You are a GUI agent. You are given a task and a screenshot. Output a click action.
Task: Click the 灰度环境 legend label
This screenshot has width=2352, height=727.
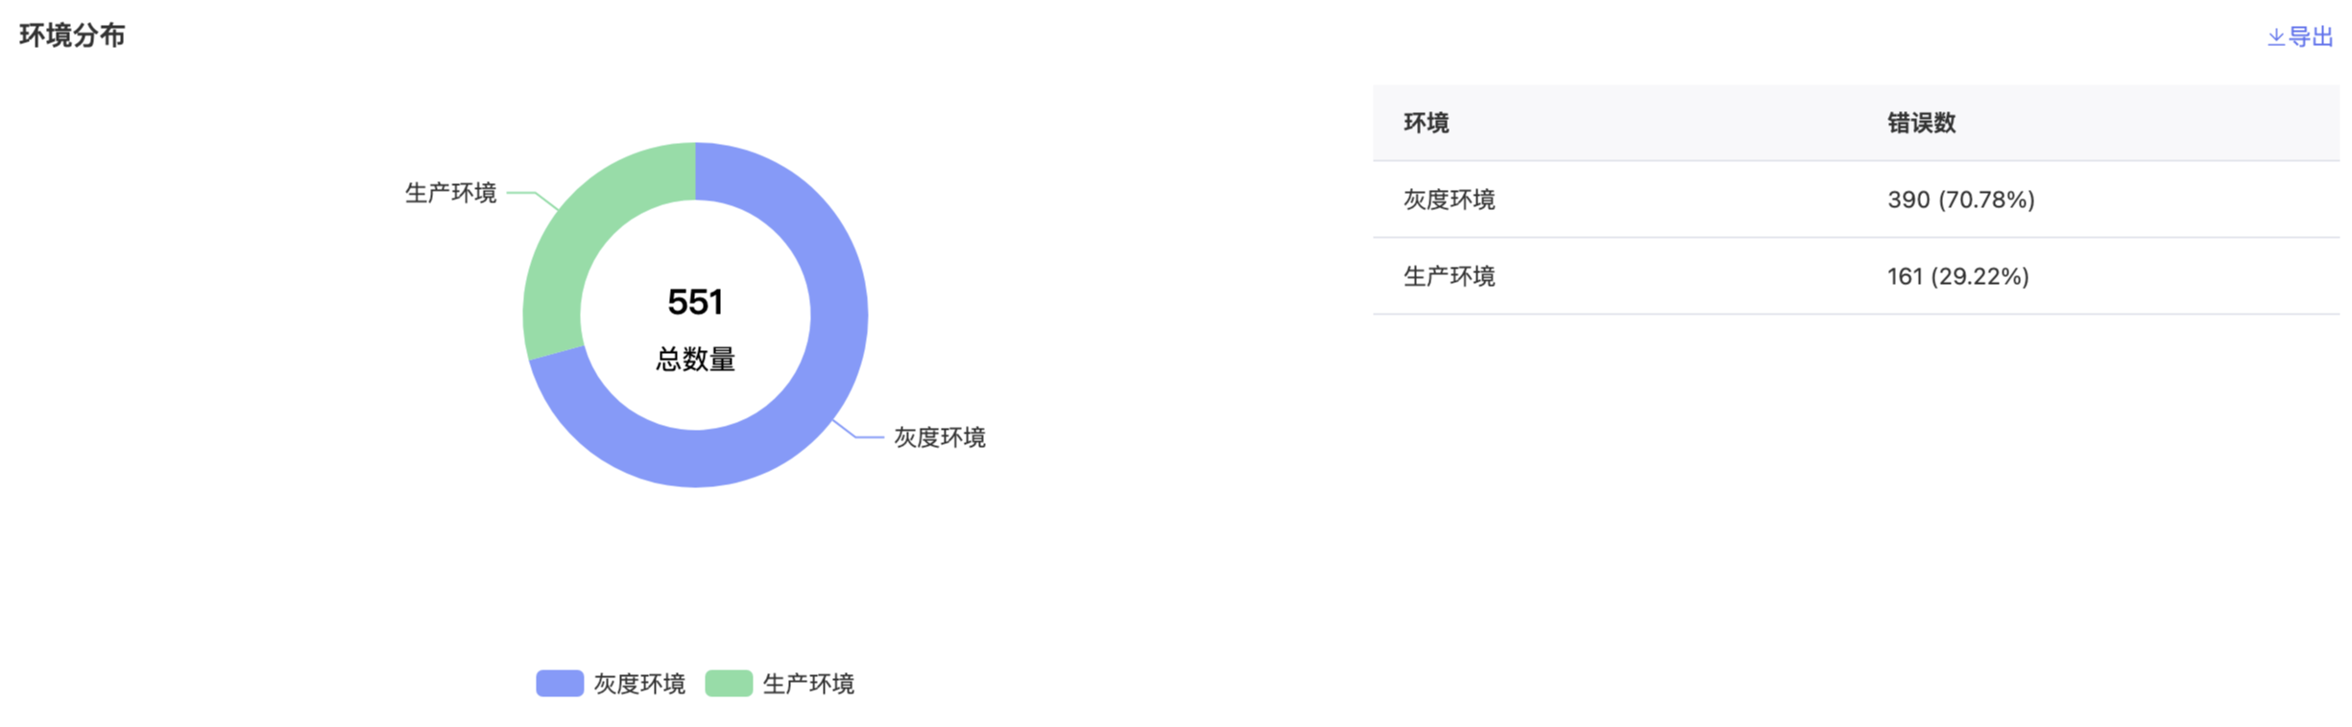639,683
